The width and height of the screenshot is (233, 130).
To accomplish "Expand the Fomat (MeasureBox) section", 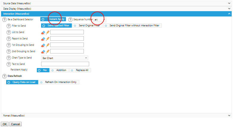I will click(x=116, y=116).
